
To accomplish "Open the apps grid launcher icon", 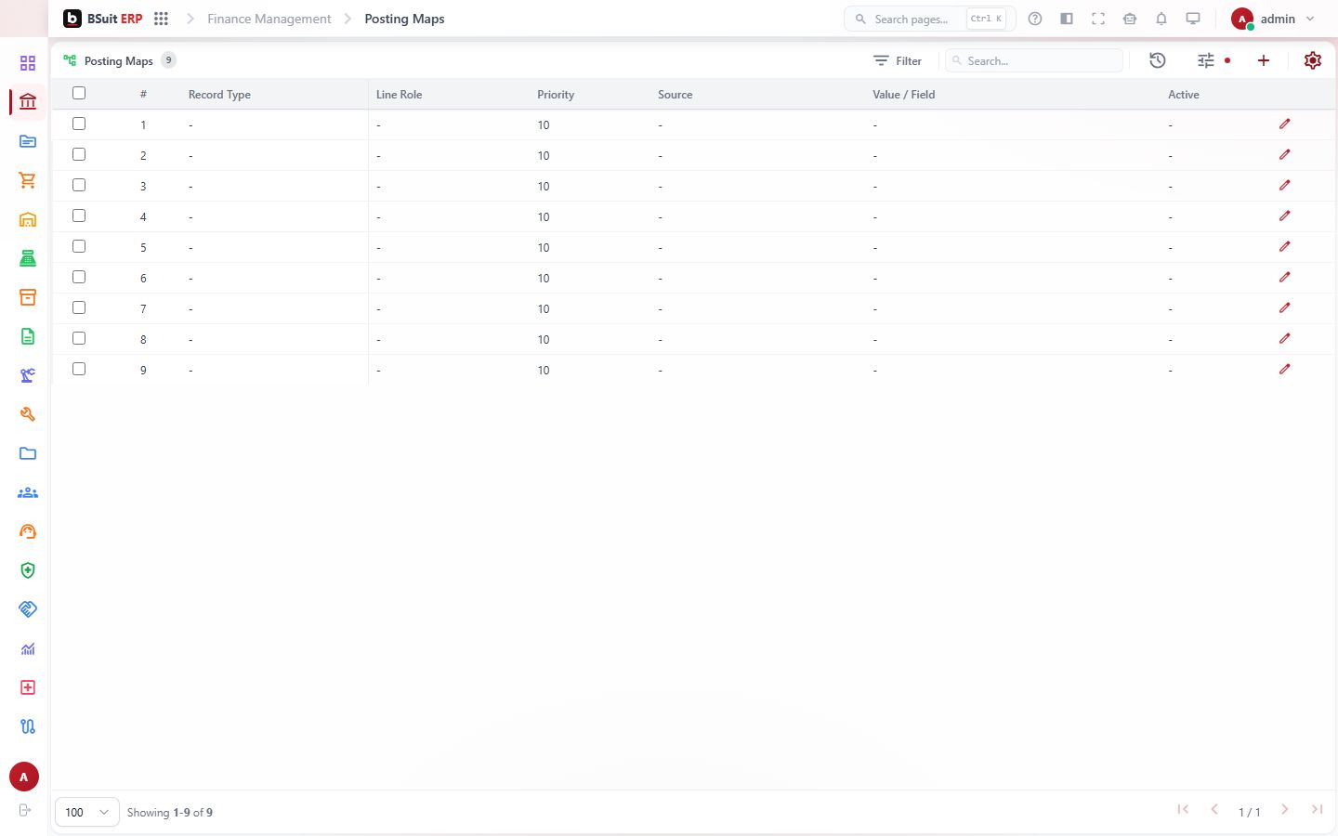I will click(x=161, y=19).
